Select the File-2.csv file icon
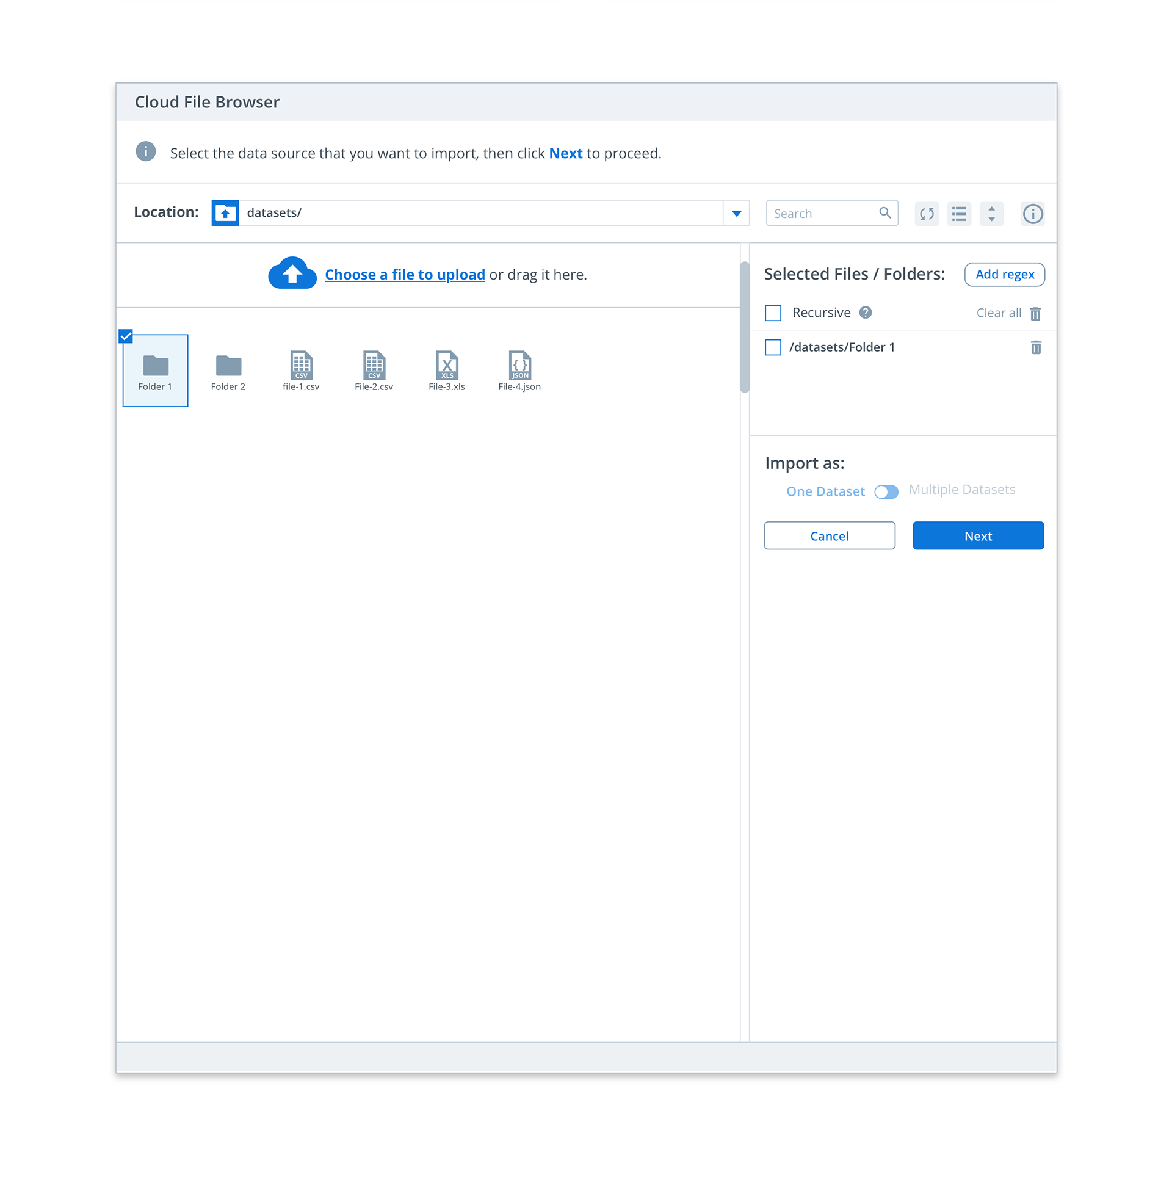Screen dimensions: 1172x1188 374,365
